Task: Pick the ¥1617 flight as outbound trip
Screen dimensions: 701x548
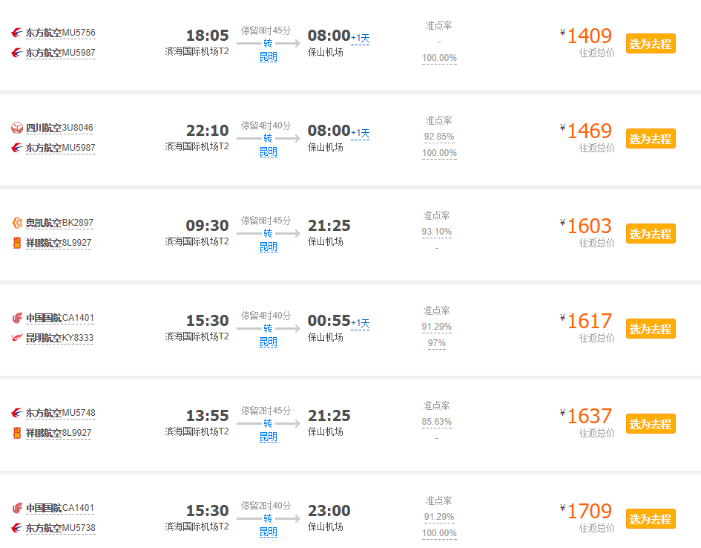Action: click(651, 329)
